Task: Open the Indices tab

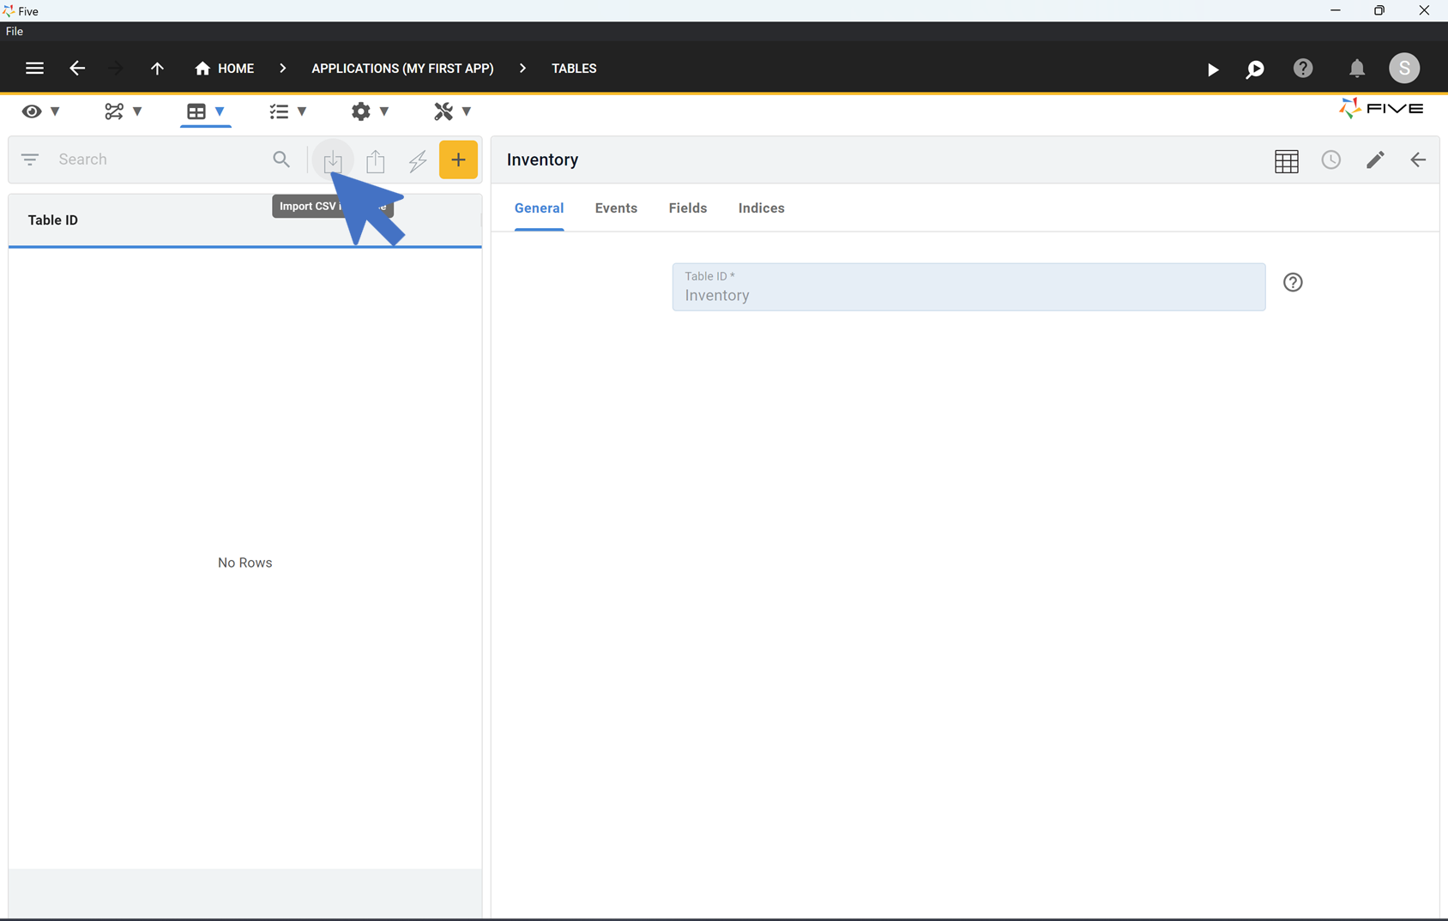Action: [761, 208]
